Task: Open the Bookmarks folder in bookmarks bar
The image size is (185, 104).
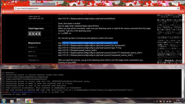Action: 8,12
